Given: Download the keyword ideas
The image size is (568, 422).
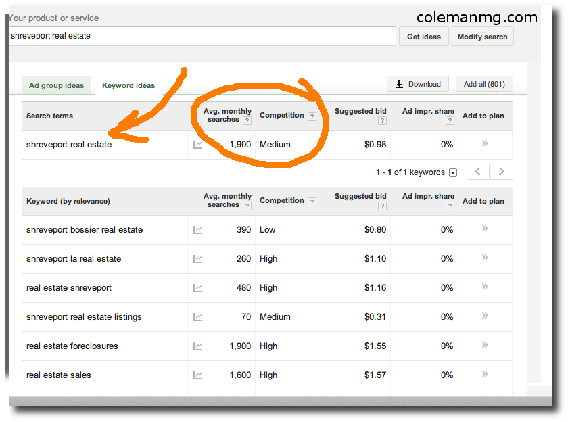Looking at the screenshot, I should click(x=418, y=84).
